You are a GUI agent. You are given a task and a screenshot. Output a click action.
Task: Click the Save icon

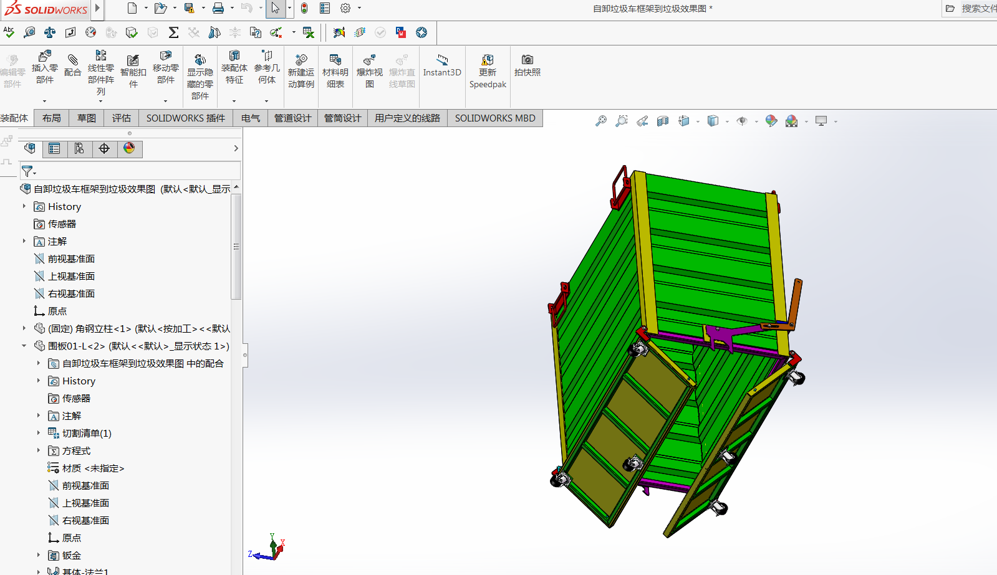(190, 8)
